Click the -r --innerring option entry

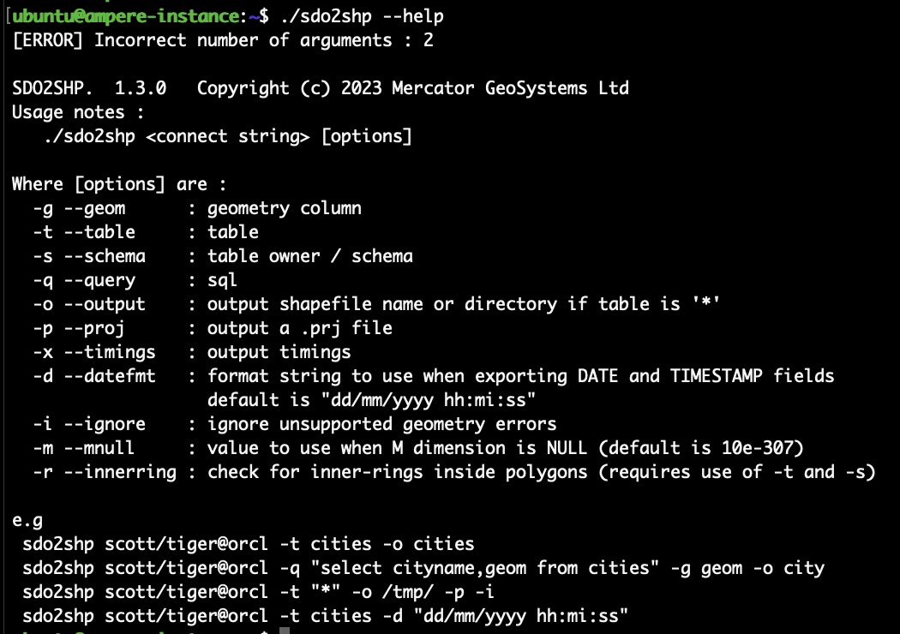pos(454,472)
